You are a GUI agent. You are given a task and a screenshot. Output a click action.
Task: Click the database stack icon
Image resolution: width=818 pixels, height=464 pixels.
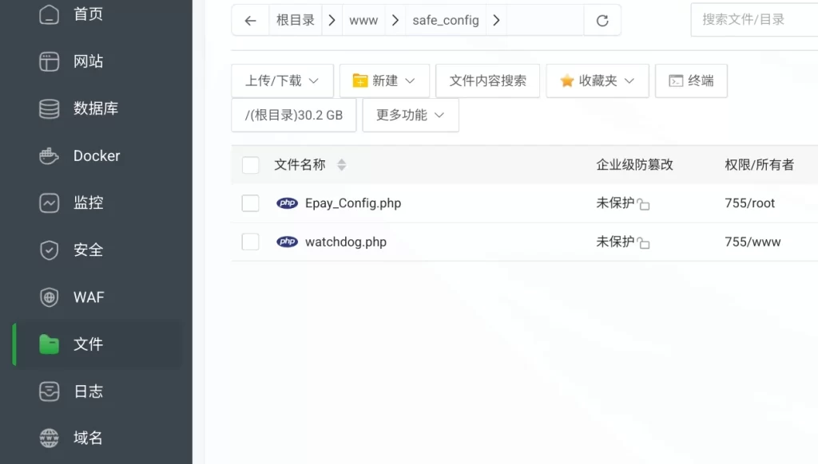point(50,109)
